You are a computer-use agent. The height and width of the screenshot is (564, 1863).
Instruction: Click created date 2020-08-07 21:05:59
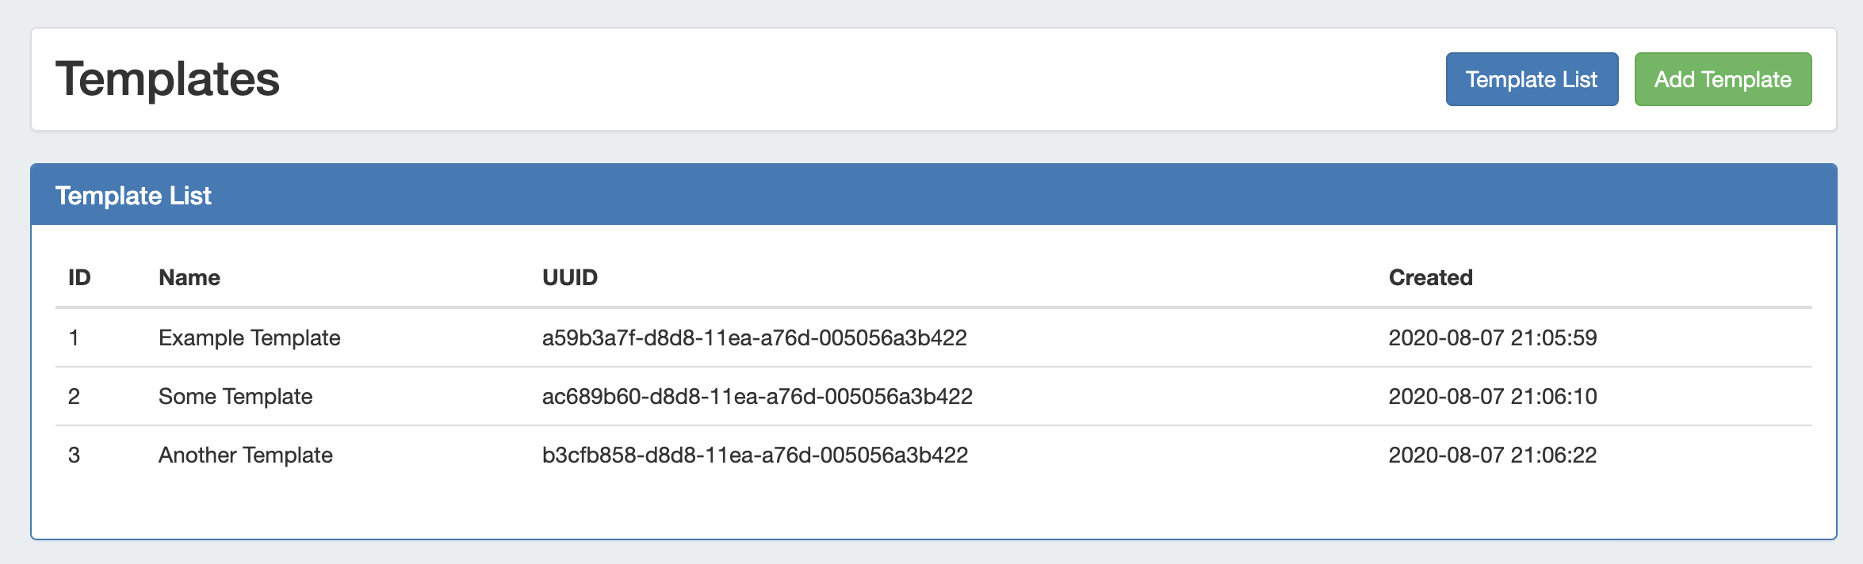[x=1492, y=337]
